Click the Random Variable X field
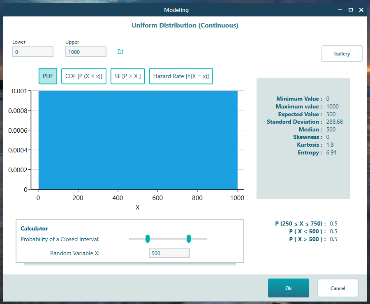370x304 pixels. click(x=169, y=253)
